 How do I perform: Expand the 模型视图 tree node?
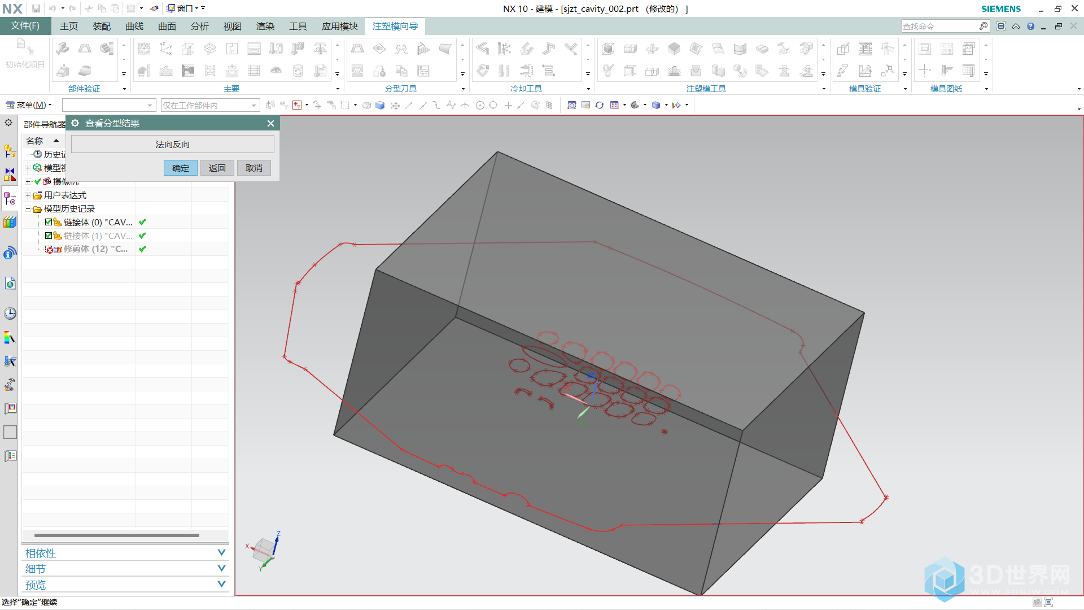click(28, 168)
